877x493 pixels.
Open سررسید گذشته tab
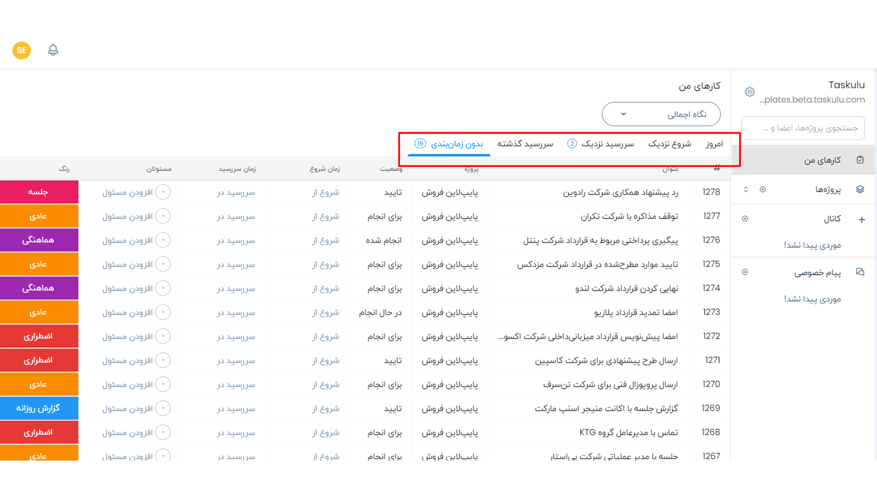(525, 144)
